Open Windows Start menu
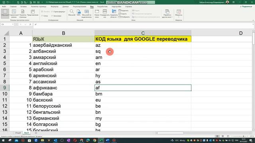This screenshot has width=255, height=143. pos(3,140)
